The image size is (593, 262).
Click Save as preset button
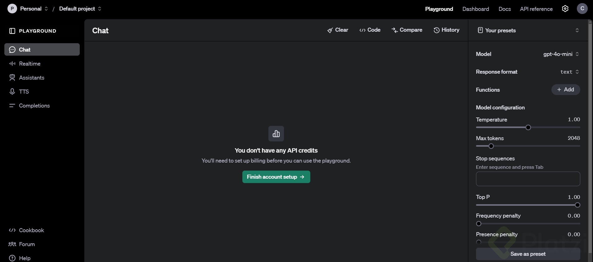tap(528, 254)
